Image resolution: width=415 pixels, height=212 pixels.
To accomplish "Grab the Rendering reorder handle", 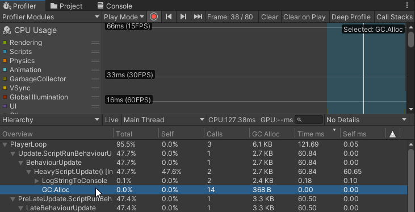I will click(x=95, y=43).
